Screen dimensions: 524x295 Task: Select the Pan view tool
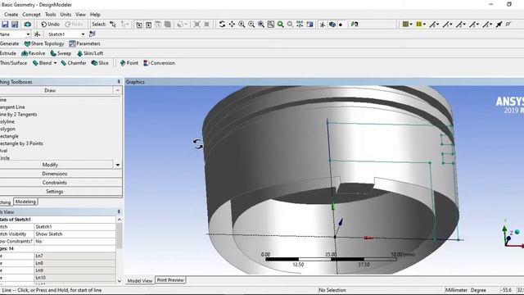pyautogui.click(x=232, y=25)
